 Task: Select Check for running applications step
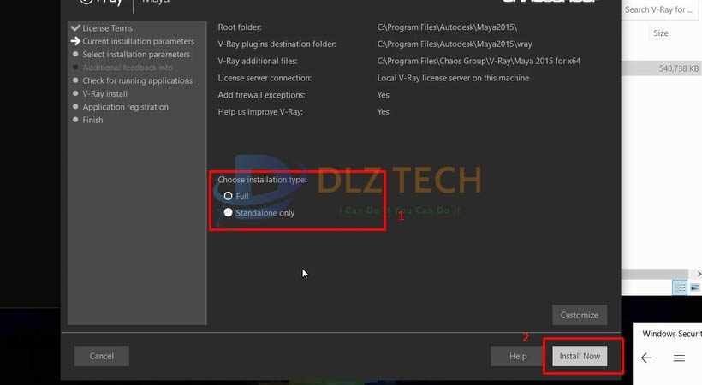click(138, 80)
